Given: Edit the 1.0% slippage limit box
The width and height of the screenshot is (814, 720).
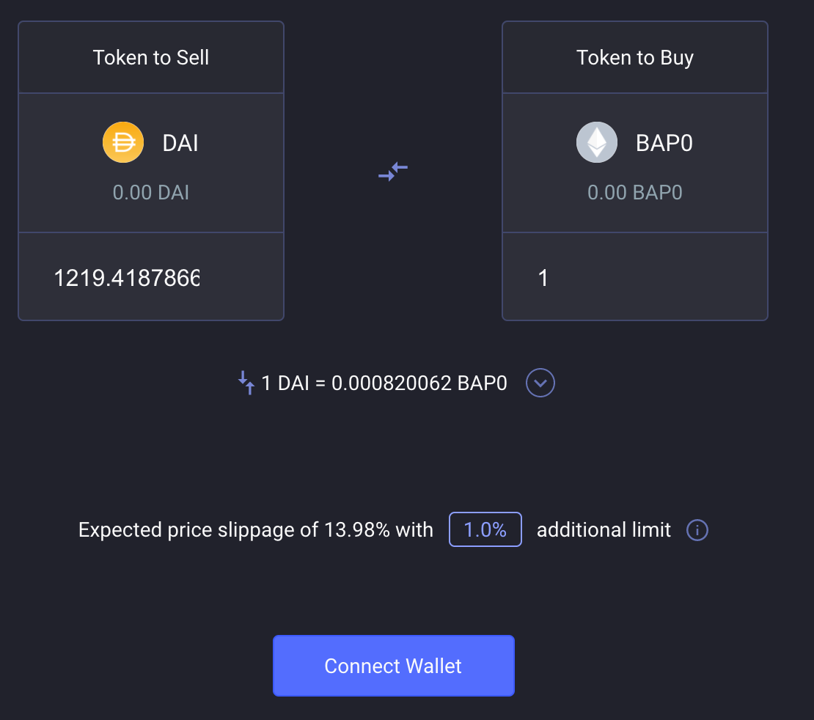Looking at the screenshot, I should [485, 529].
